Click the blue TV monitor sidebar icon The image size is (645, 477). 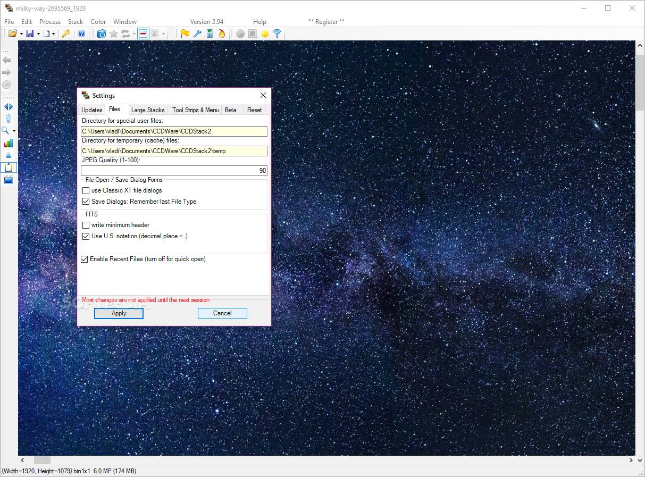coord(8,180)
